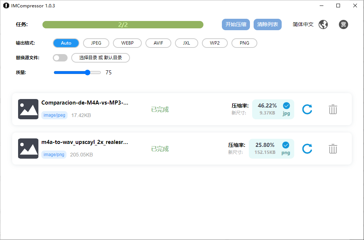Click the original size 17.42KB
364x240 pixels.
pos(81,115)
